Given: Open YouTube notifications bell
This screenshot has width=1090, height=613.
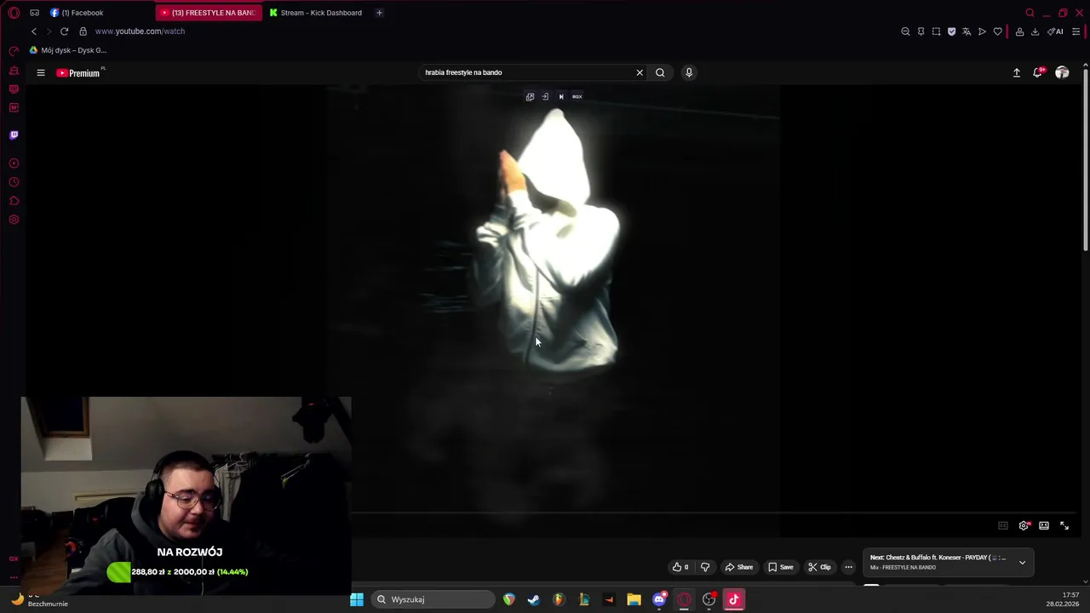Looking at the screenshot, I should tap(1038, 72).
